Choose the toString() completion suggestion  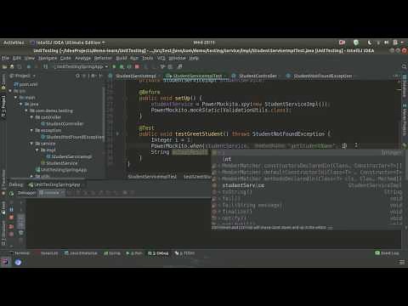[x=307, y=192]
